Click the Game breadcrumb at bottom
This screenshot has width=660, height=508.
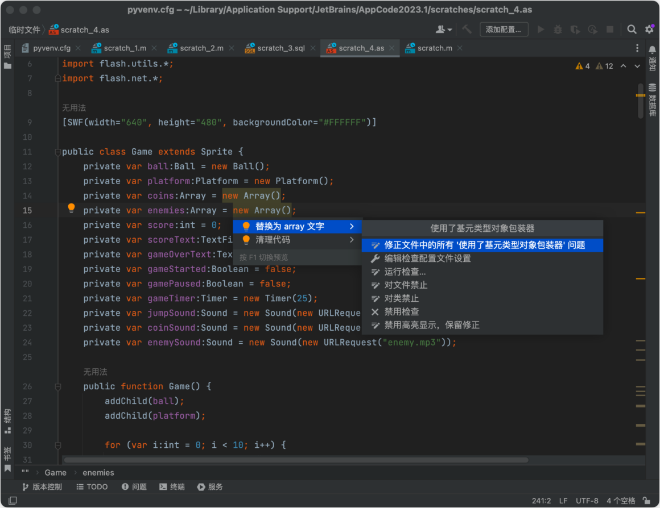[x=56, y=473]
